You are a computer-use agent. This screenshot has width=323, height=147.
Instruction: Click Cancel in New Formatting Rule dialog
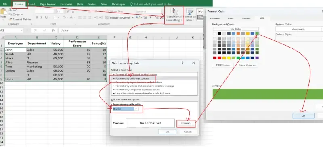coord(188,132)
